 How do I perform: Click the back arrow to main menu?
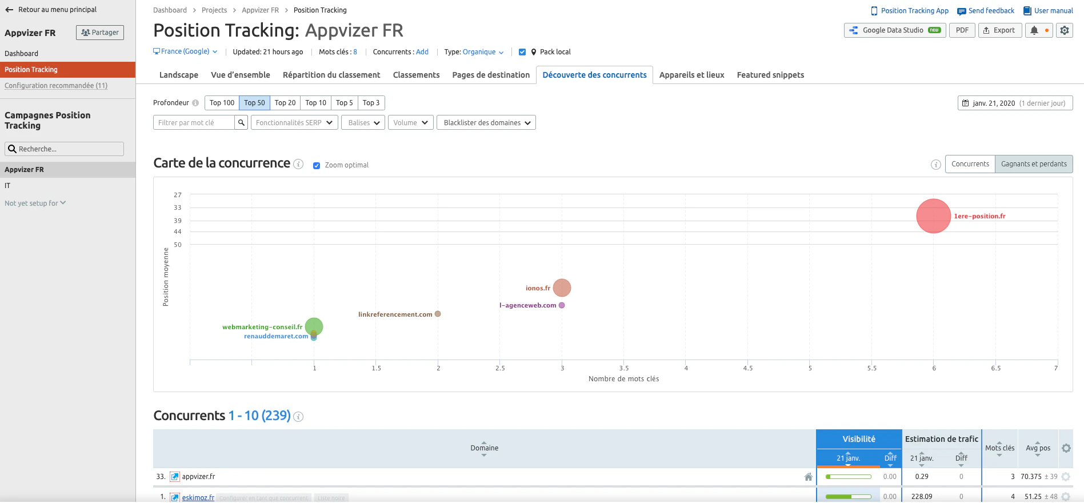9,10
